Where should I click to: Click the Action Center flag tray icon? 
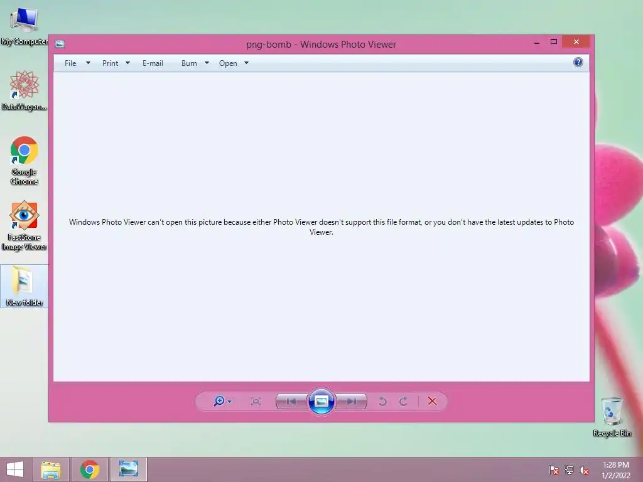tap(554, 470)
